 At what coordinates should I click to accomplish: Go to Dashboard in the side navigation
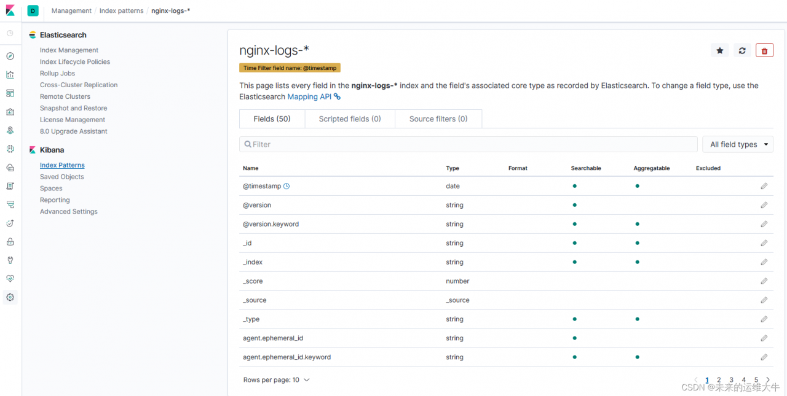[x=10, y=93]
